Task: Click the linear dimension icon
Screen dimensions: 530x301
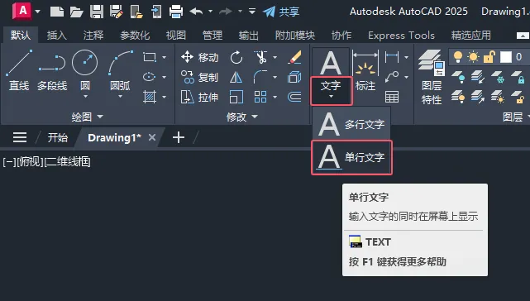Action: [x=392, y=57]
